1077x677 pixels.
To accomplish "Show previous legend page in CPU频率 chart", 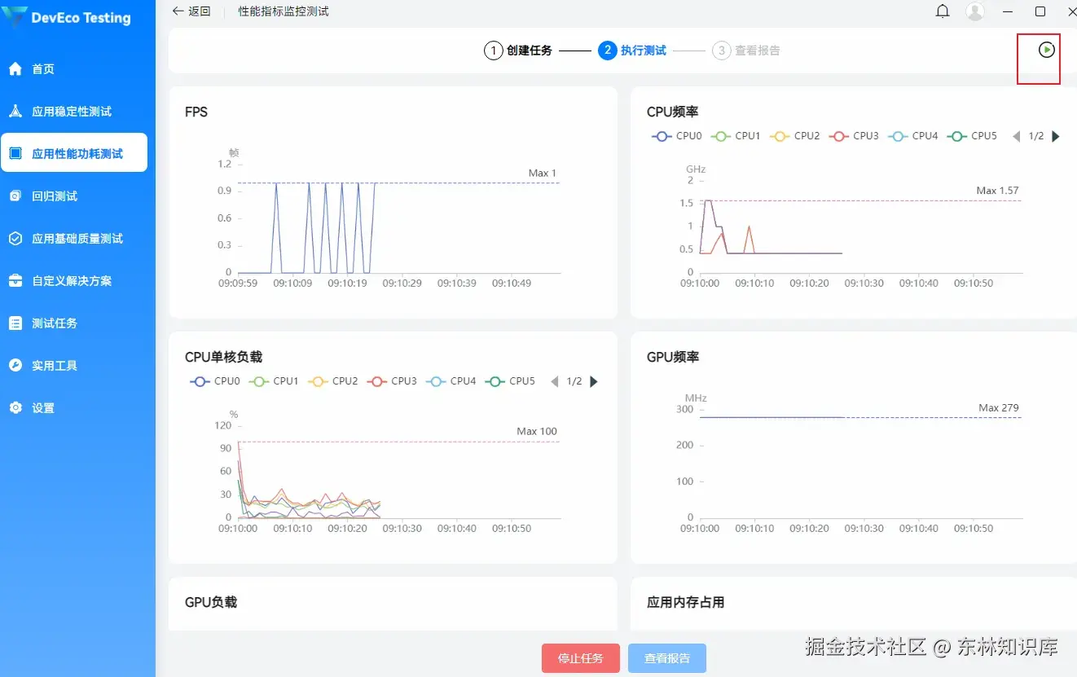I will point(1016,136).
